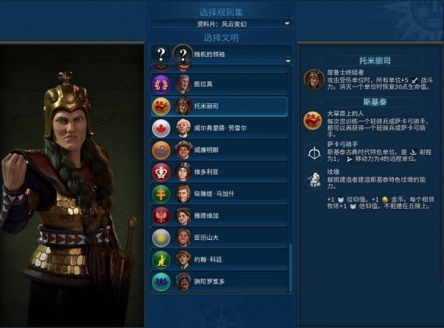This screenshot has width=444, height=328.
Task: Select the Poland eagle emblem icon
Action: (x=161, y=216)
